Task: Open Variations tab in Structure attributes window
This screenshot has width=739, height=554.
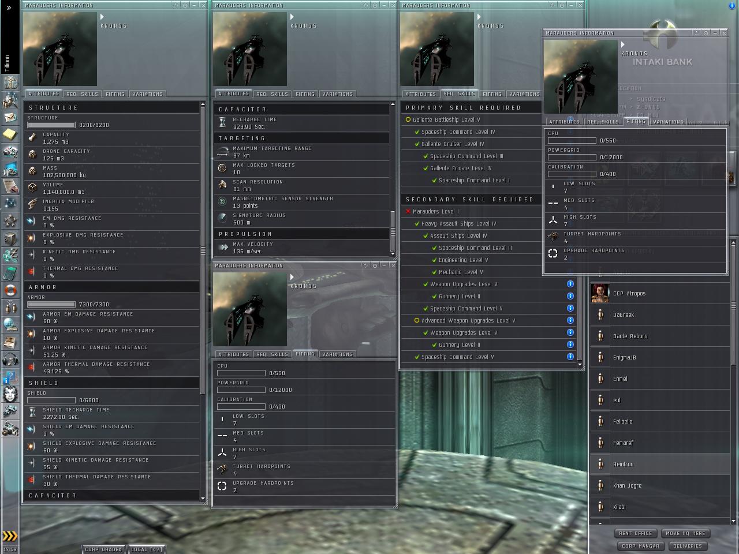Action: [x=147, y=94]
